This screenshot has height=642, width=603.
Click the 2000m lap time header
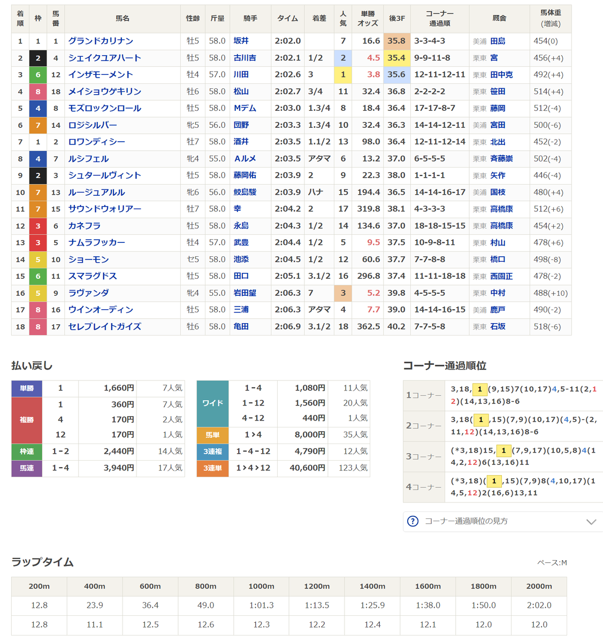[539, 586]
